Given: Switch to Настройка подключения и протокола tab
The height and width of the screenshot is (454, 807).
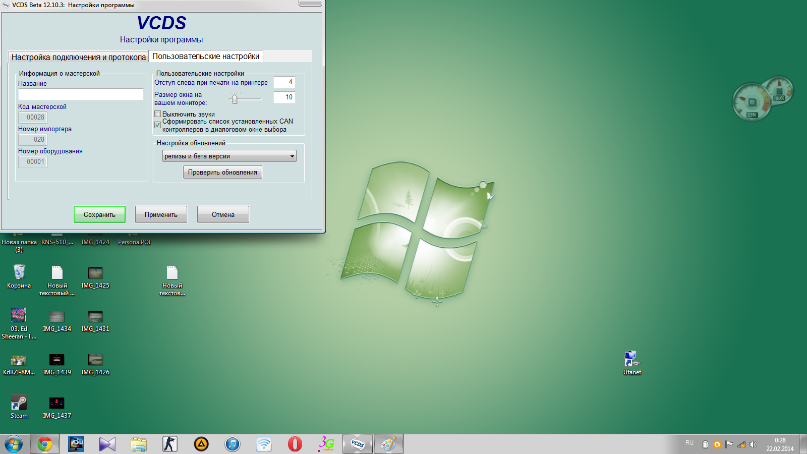Looking at the screenshot, I should 79,57.
